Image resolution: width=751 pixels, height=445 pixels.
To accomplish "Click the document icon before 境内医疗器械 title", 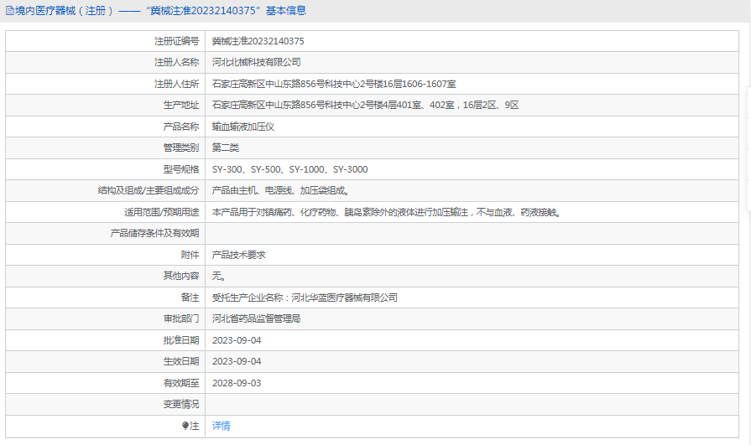I will 9,11.
